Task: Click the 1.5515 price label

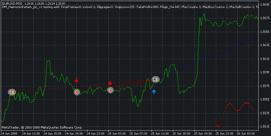Action: tap(264, 127)
